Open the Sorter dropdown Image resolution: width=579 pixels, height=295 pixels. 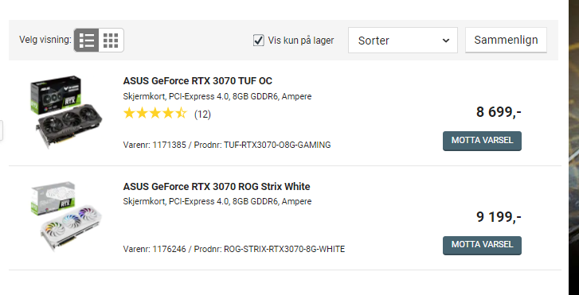coord(402,40)
